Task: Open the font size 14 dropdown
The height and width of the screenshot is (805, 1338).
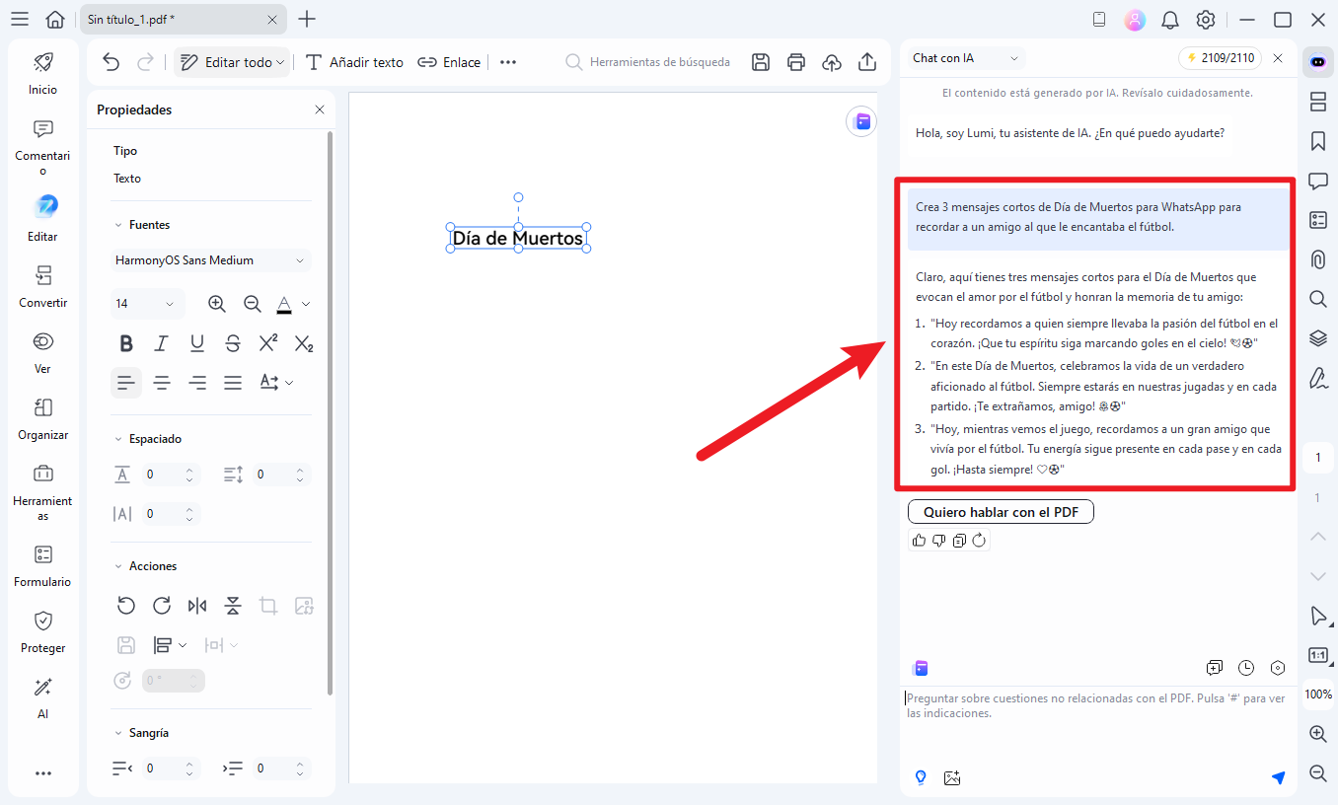Action: (146, 304)
